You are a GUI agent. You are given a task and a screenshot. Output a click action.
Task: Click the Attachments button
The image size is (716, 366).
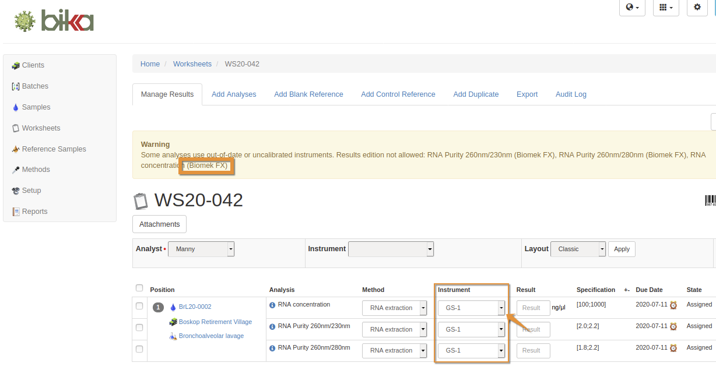[159, 224]
